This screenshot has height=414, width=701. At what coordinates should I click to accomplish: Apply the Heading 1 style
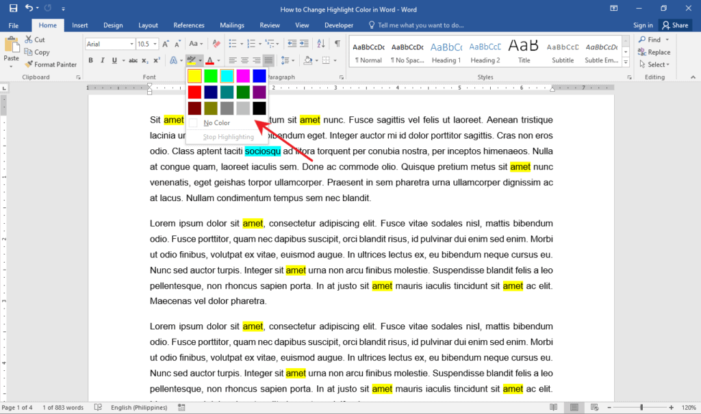[446, 52]
